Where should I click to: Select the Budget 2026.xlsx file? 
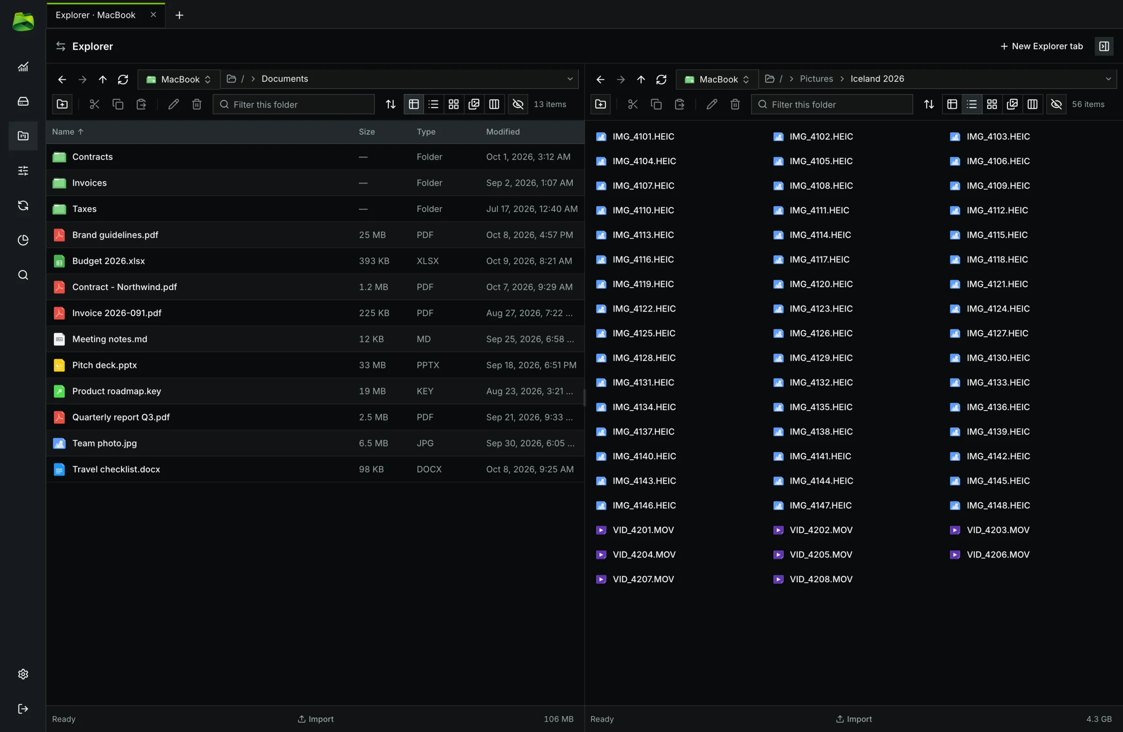click(x=315, y=261)
